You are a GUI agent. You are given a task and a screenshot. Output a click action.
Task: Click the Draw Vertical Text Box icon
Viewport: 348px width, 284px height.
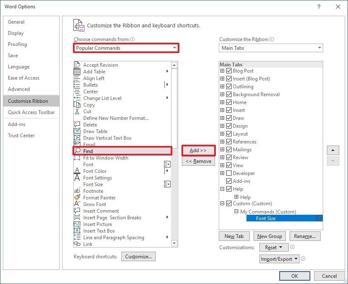coord(77,138)
